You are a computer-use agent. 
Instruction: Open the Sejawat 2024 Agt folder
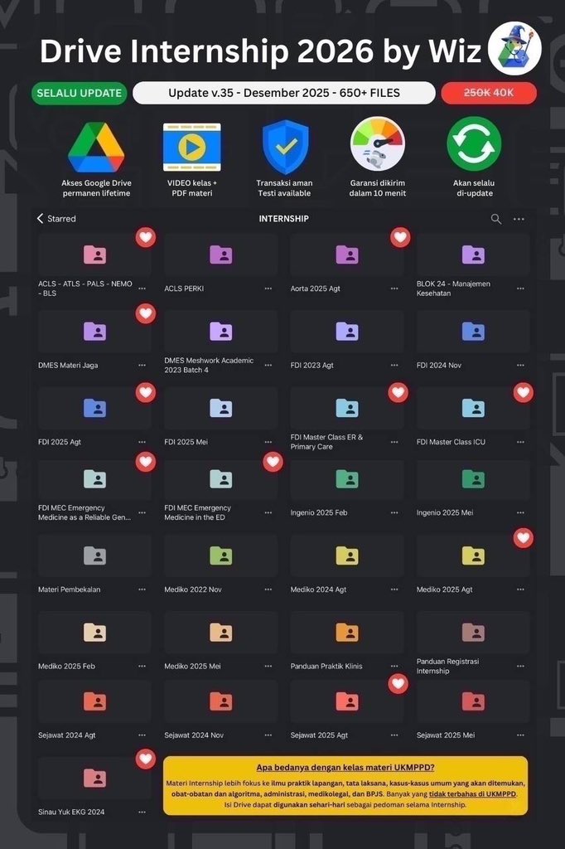(x=94, y=711)
